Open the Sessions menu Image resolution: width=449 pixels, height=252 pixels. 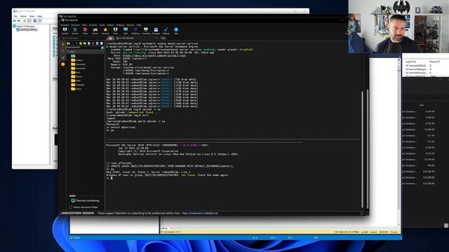pyautogui.click(x=75, y=25)
